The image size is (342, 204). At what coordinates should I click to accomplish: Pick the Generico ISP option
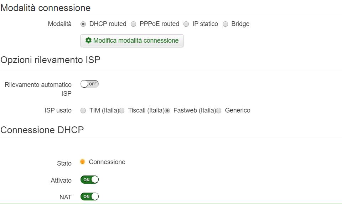click(219, 111)
